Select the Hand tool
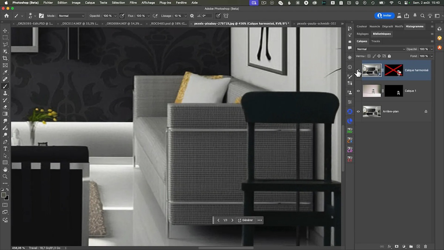The height and width of the screenshot is (250, 444). click(x=5, y=169)
